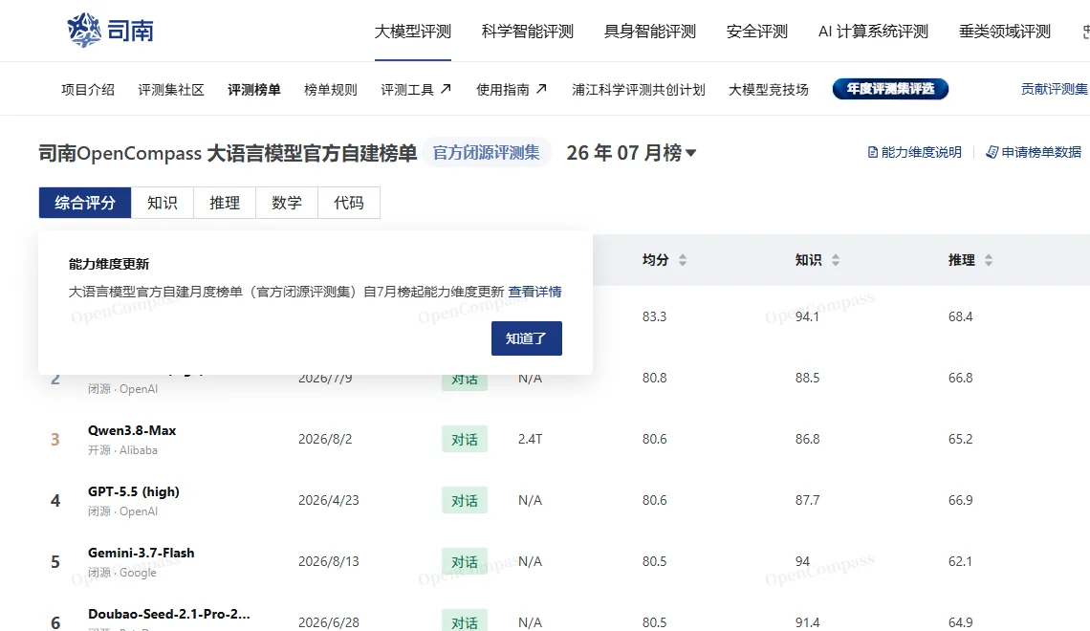Expand the 26 年 07 月榜 month dropdown
Viewport: 1090px width, 631px height.
(x=630, y=152)
